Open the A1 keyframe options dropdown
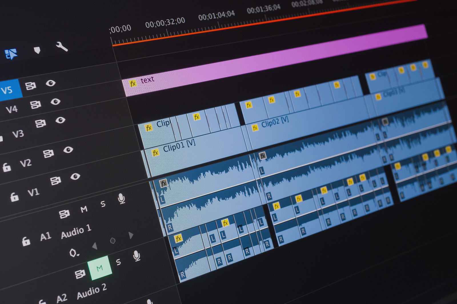 [x=74, y=253]
